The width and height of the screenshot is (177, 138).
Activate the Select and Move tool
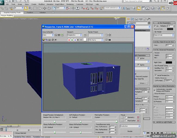(45, 8)
